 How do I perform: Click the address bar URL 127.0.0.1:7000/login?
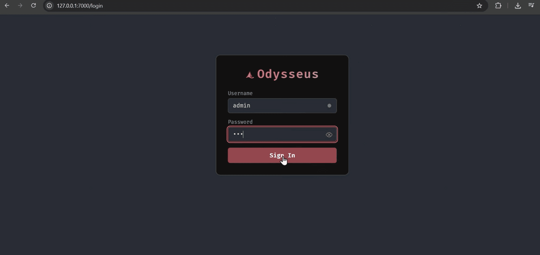pos(80,6)
